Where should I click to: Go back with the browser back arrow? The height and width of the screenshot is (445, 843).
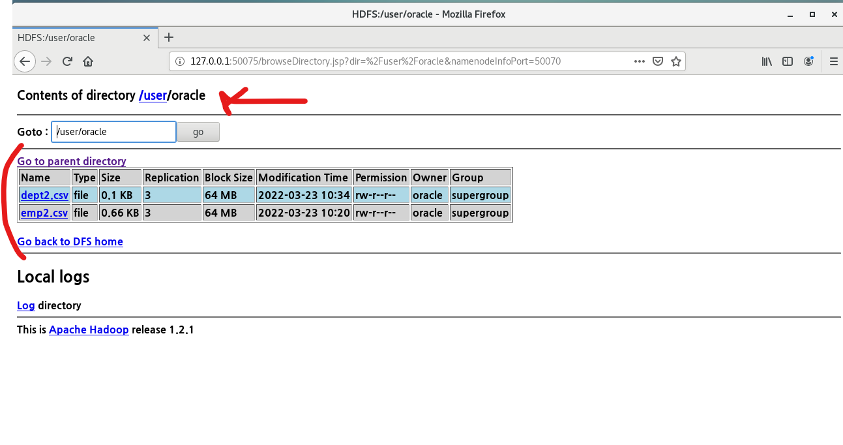click(x=24, y=61)
